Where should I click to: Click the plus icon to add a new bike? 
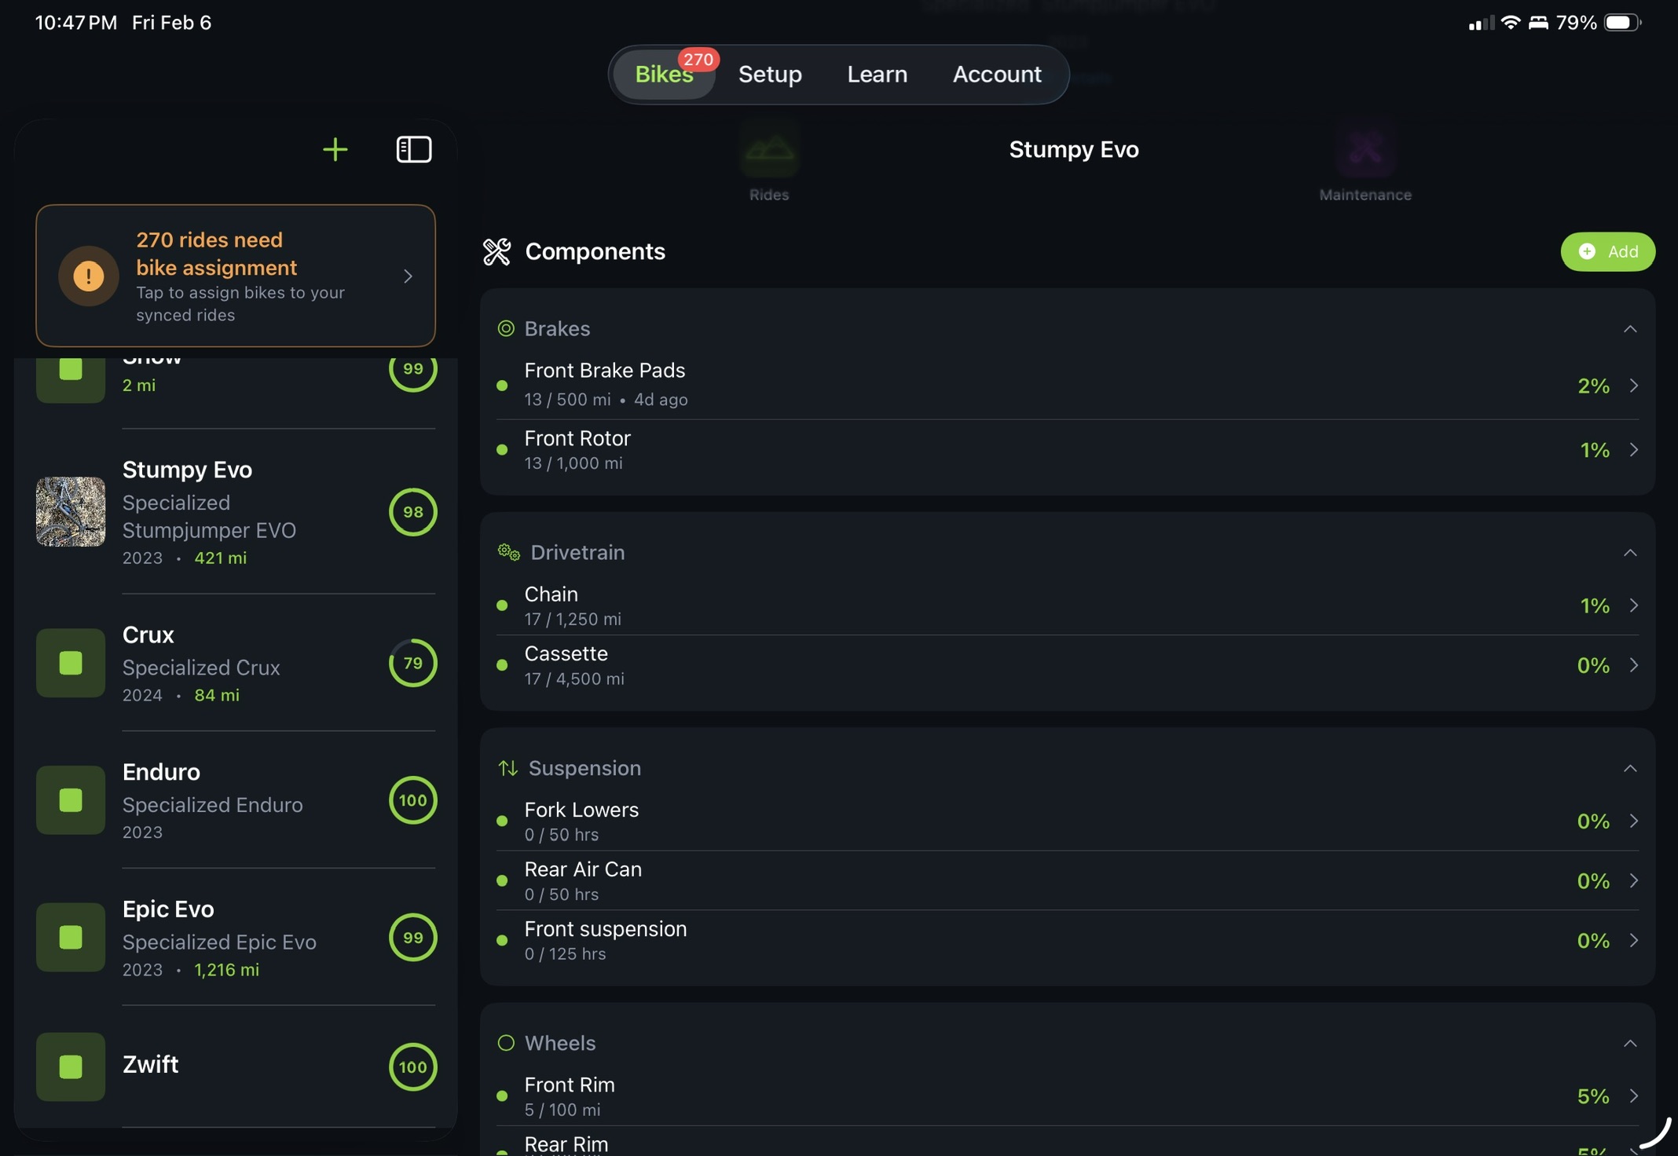tap(335, 149)
